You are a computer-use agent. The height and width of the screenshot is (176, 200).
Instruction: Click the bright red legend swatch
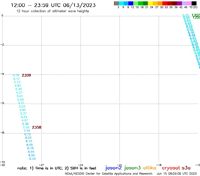(165, 3)
